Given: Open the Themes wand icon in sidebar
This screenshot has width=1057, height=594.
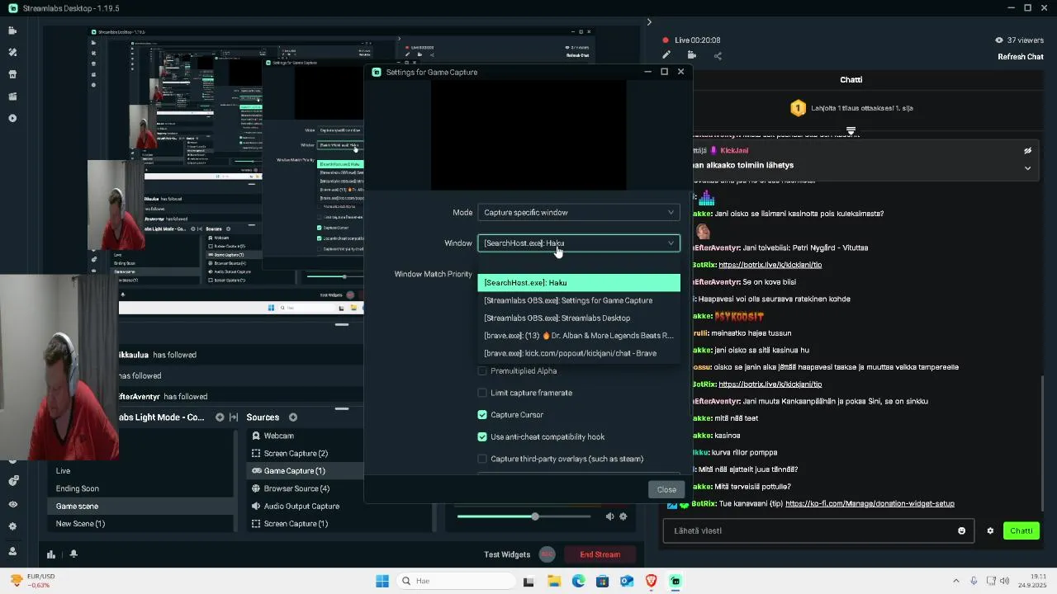Looking at the screenshot, I should pos(12,52).
